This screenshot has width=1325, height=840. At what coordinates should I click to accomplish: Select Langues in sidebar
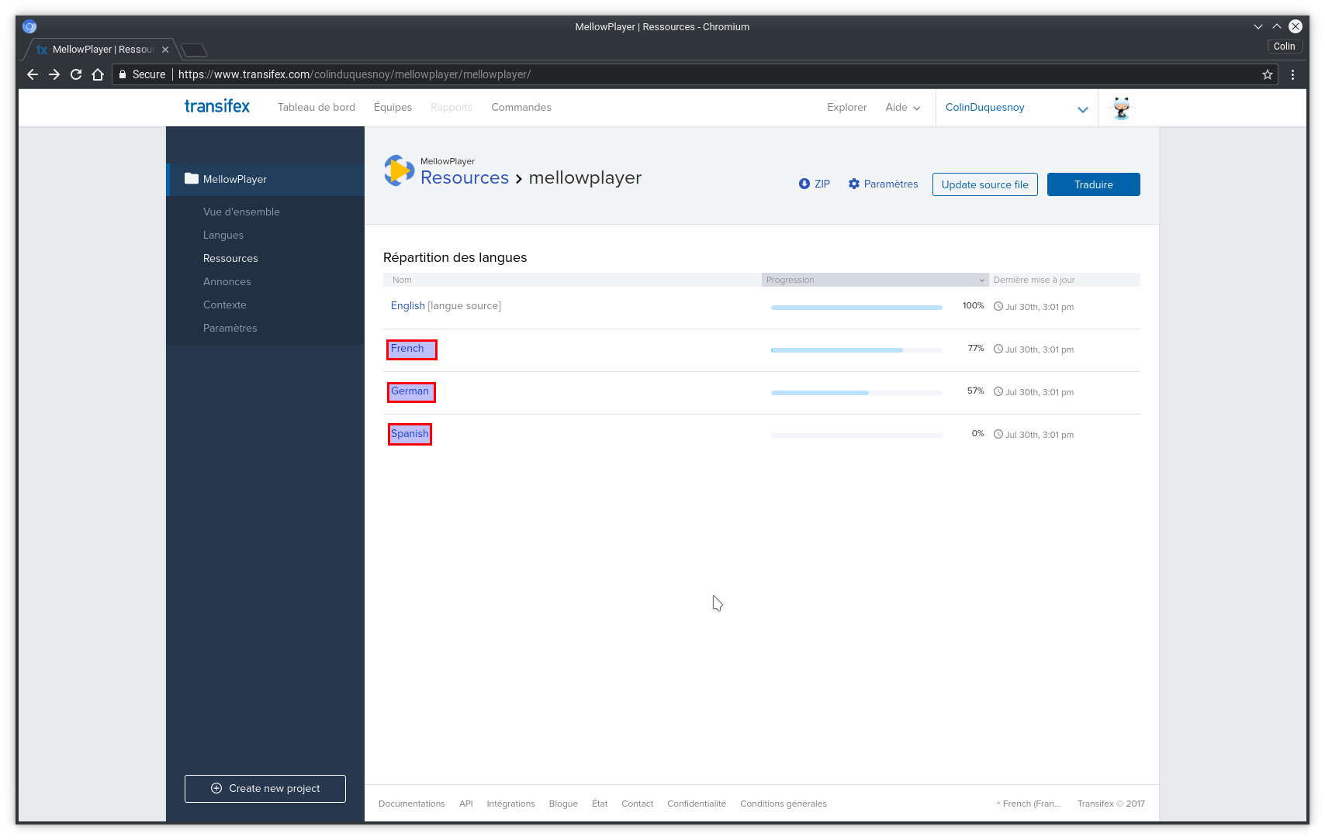click(223, 235)
